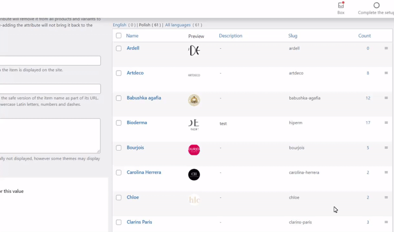Check the Clarins Paris row checkbox

pos(119,222)
